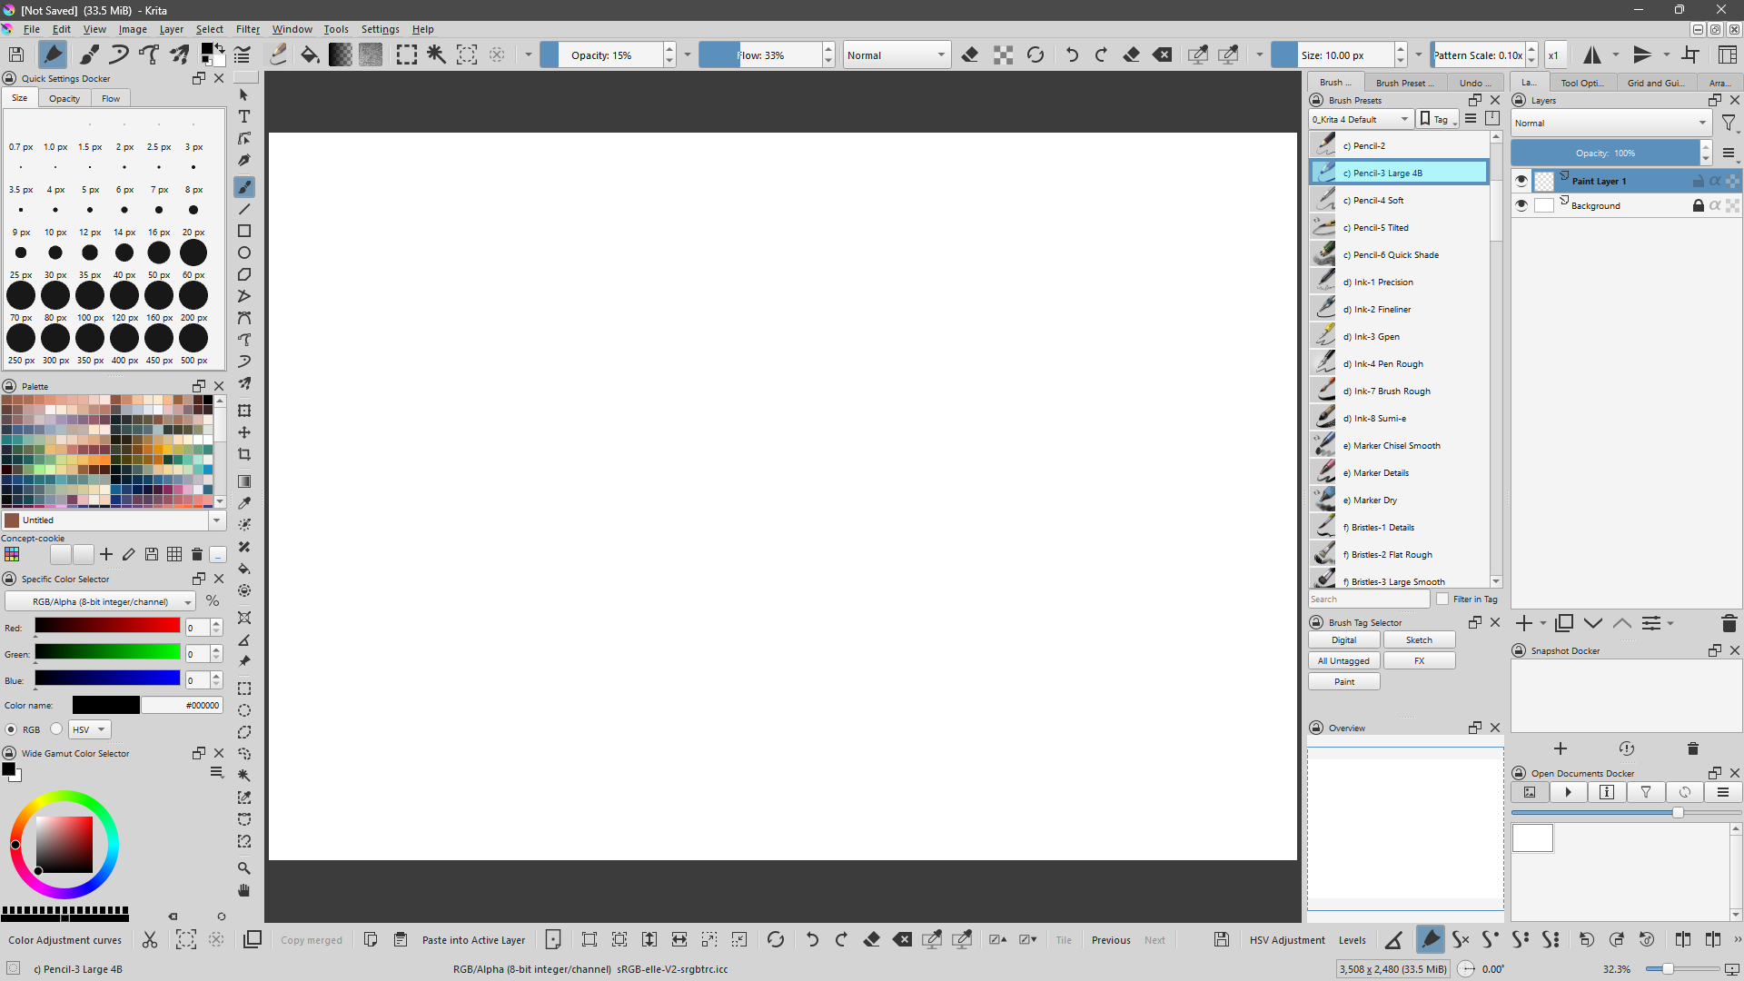The width and height of the screenshot is (1744, 981).
Task: Enable the Filter in Tag checkbox
Action: point(1442,599)
